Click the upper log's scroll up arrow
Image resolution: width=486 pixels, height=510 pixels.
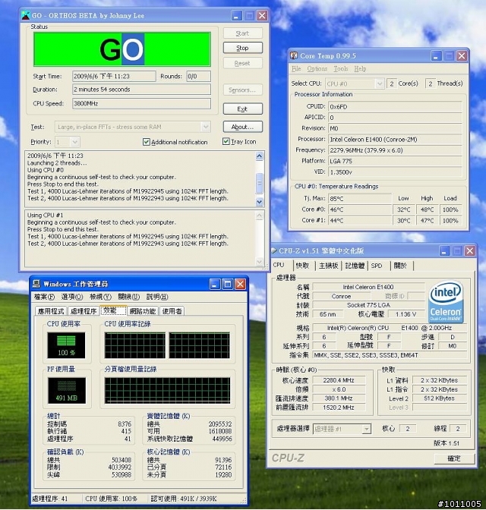coord(260,156)
